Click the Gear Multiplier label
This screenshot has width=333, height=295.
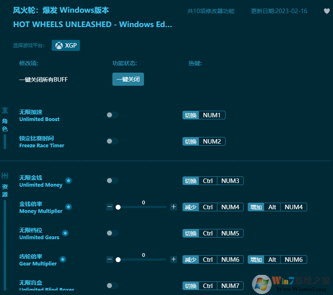[x=38, y=264]
